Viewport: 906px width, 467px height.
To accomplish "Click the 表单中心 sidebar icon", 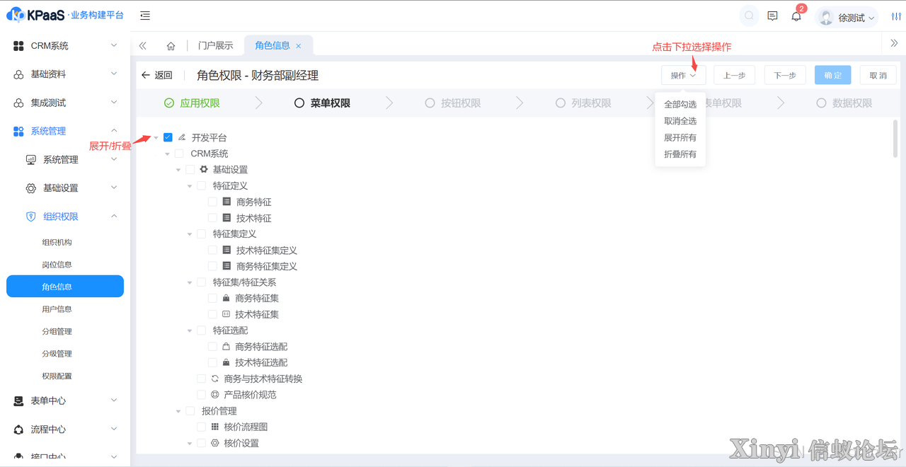I will (x=19, y=401).
